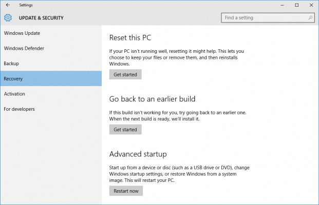319x205 pixels.
Task: Maximize the Settings window
Action: pyautogui.click(x=297, y=5)
